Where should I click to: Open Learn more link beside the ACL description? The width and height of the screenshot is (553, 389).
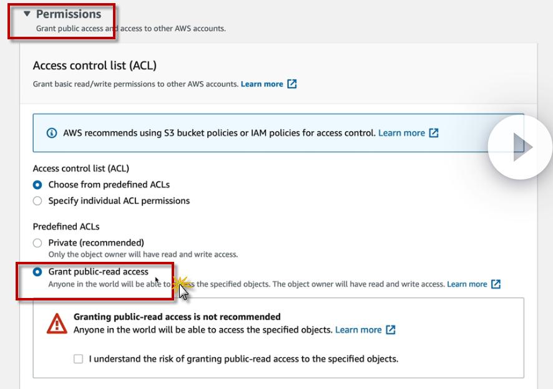(x=262, y=84)
